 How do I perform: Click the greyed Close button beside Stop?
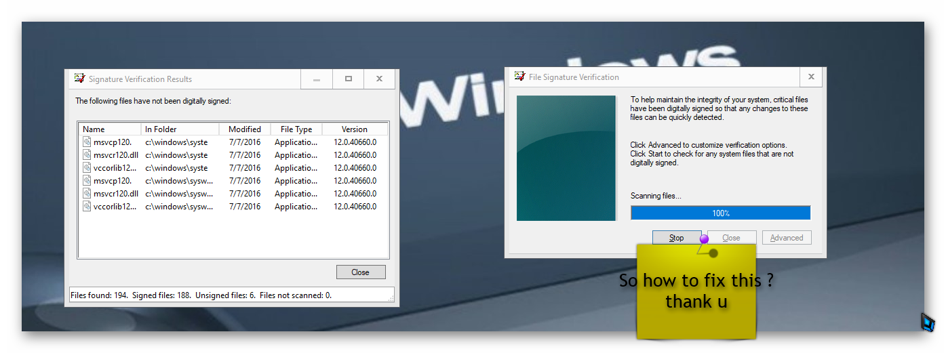(732, 238)
